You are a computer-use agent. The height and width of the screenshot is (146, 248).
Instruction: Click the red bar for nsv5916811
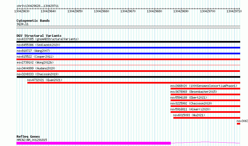(x=205, y=112)
